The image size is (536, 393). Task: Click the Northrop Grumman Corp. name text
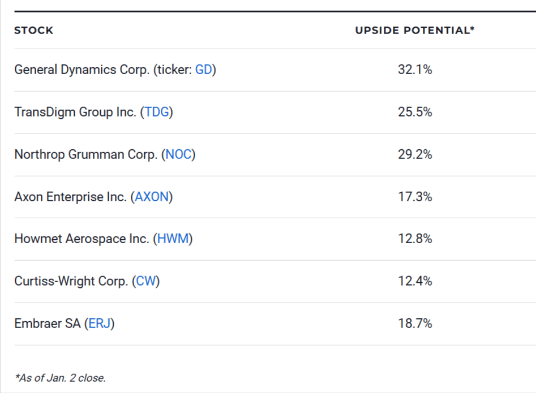click(85, 154)
